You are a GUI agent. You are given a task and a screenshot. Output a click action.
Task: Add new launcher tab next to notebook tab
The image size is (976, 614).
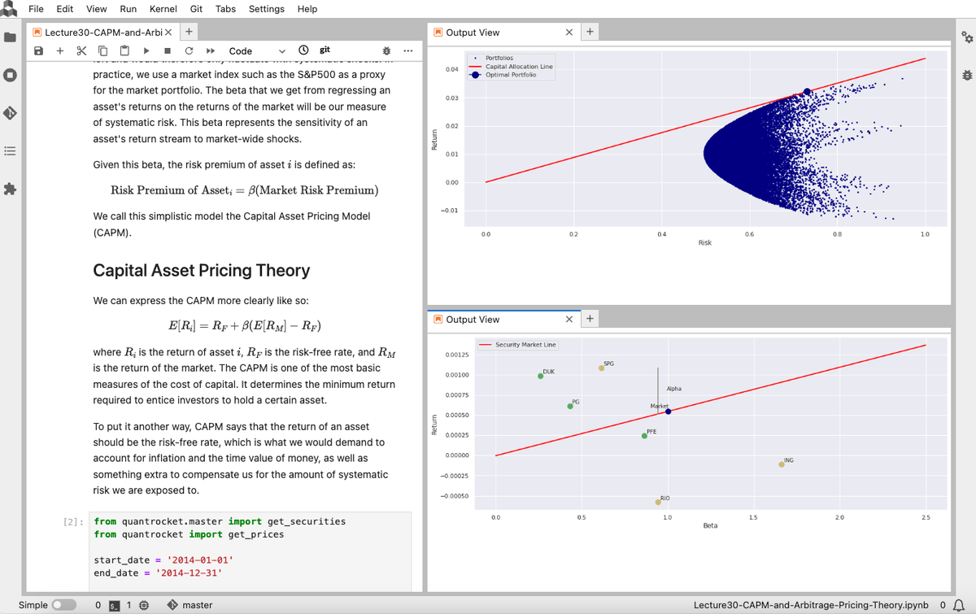coord(189,33)
